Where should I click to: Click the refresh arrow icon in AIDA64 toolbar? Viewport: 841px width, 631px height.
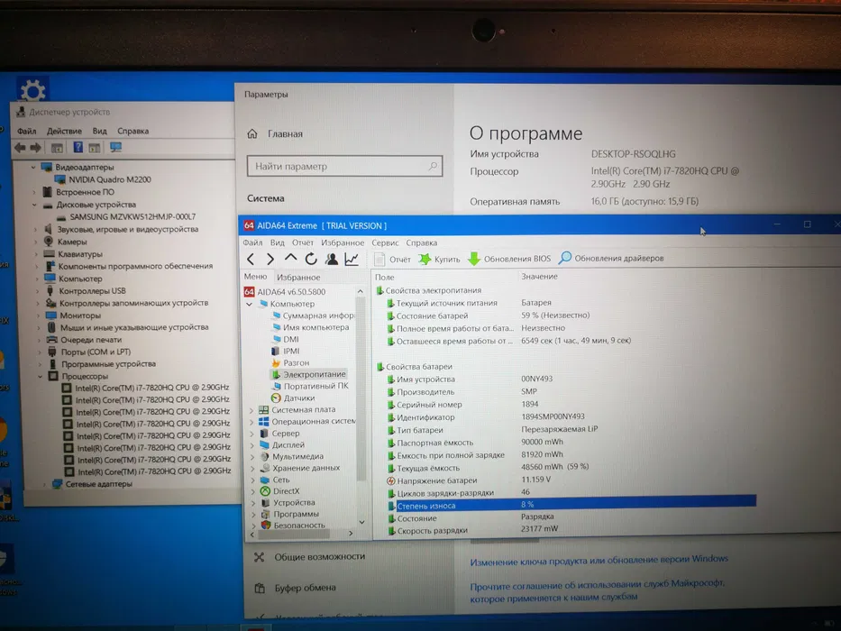click(x=312, y=259)
